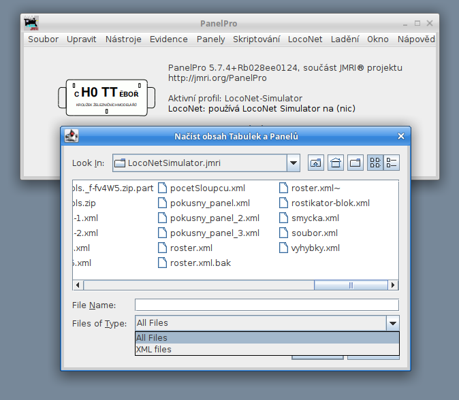459x400 pixels.
Task: Click the Up One Level folder icon
Action: tap(316, 163)
